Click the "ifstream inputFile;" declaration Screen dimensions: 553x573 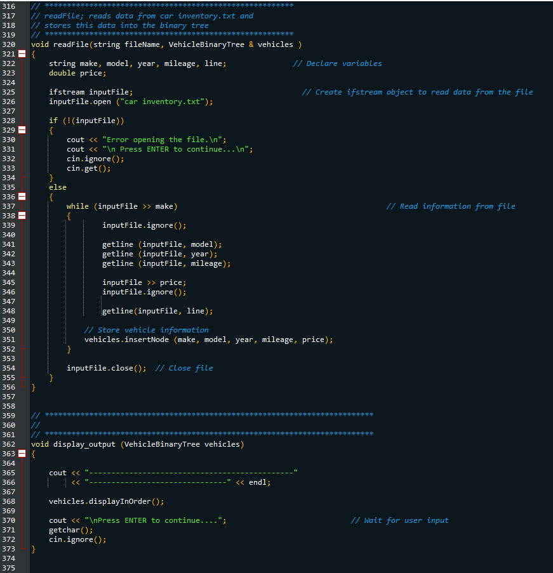pos(91,92)
